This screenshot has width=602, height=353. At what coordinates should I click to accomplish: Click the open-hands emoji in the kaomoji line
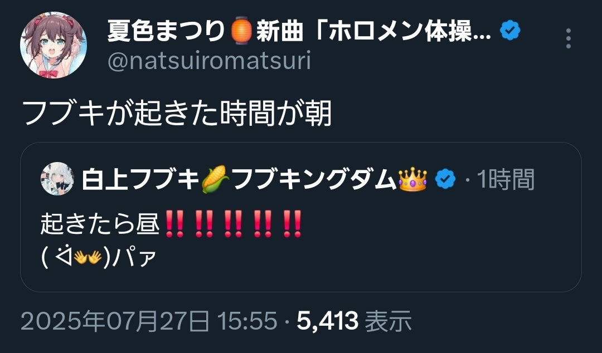click(88, 257)
